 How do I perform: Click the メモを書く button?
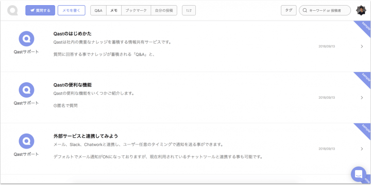(72, 10)
